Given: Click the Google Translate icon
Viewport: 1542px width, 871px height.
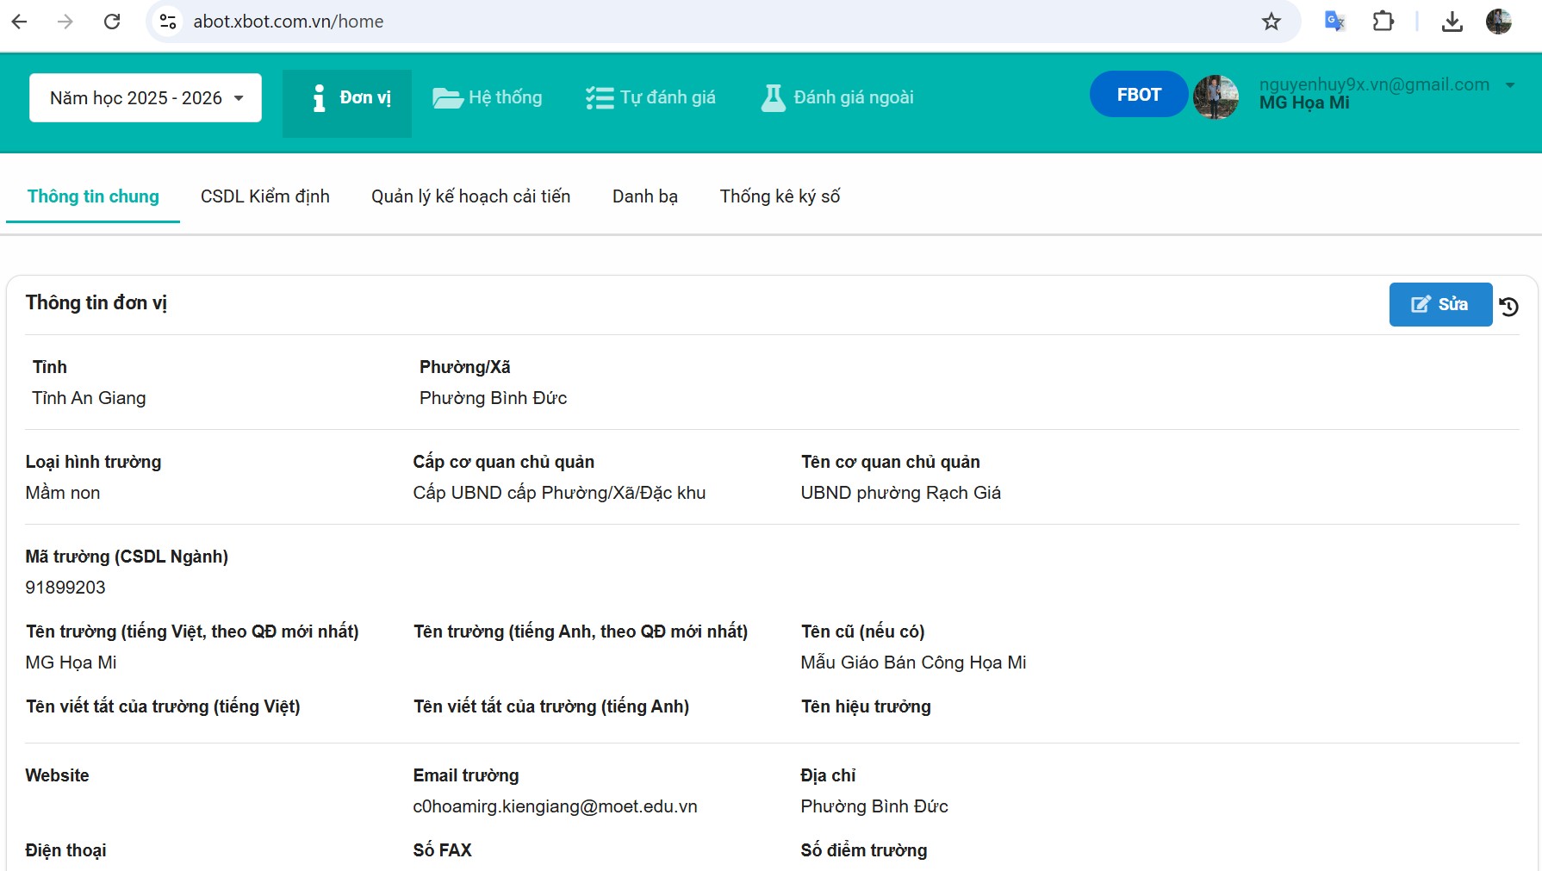Looking at the screenshot, I should click(x=1334, y=22).
